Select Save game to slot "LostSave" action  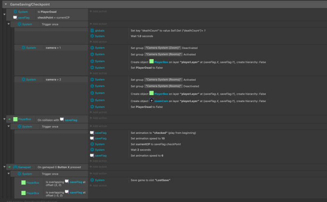(x=150, y=180)
